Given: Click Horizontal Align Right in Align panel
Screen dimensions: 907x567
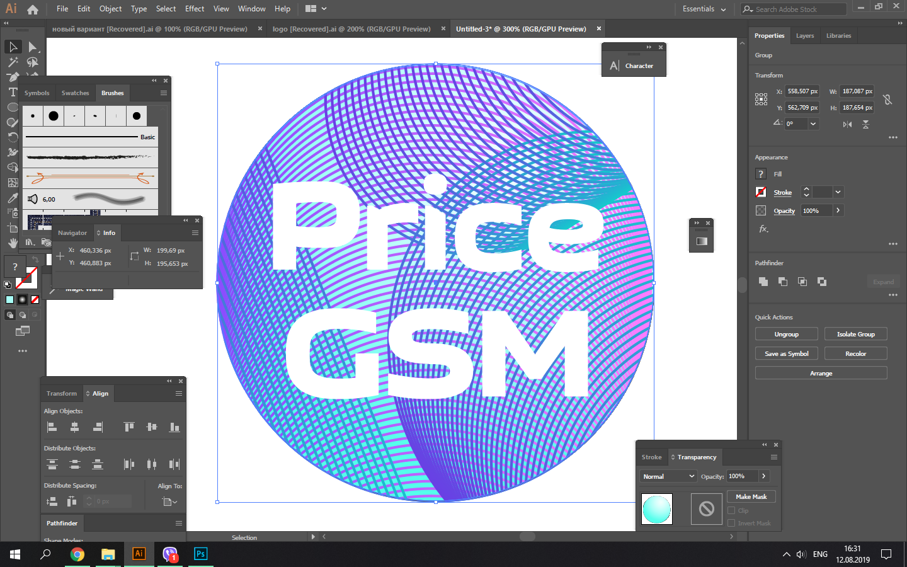Looking at the screenshot, I should (98, 427).
